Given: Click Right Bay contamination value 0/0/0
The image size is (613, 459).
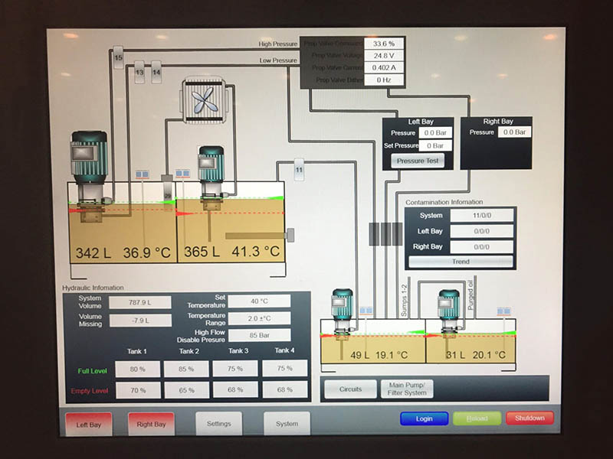Looking at the screenshot, I should click(x=482, y=246).
